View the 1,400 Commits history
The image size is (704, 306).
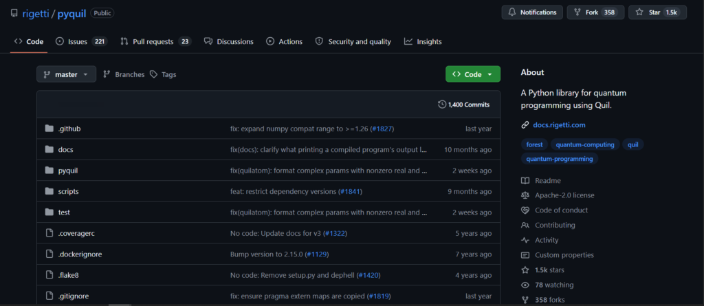click(464, 105)
